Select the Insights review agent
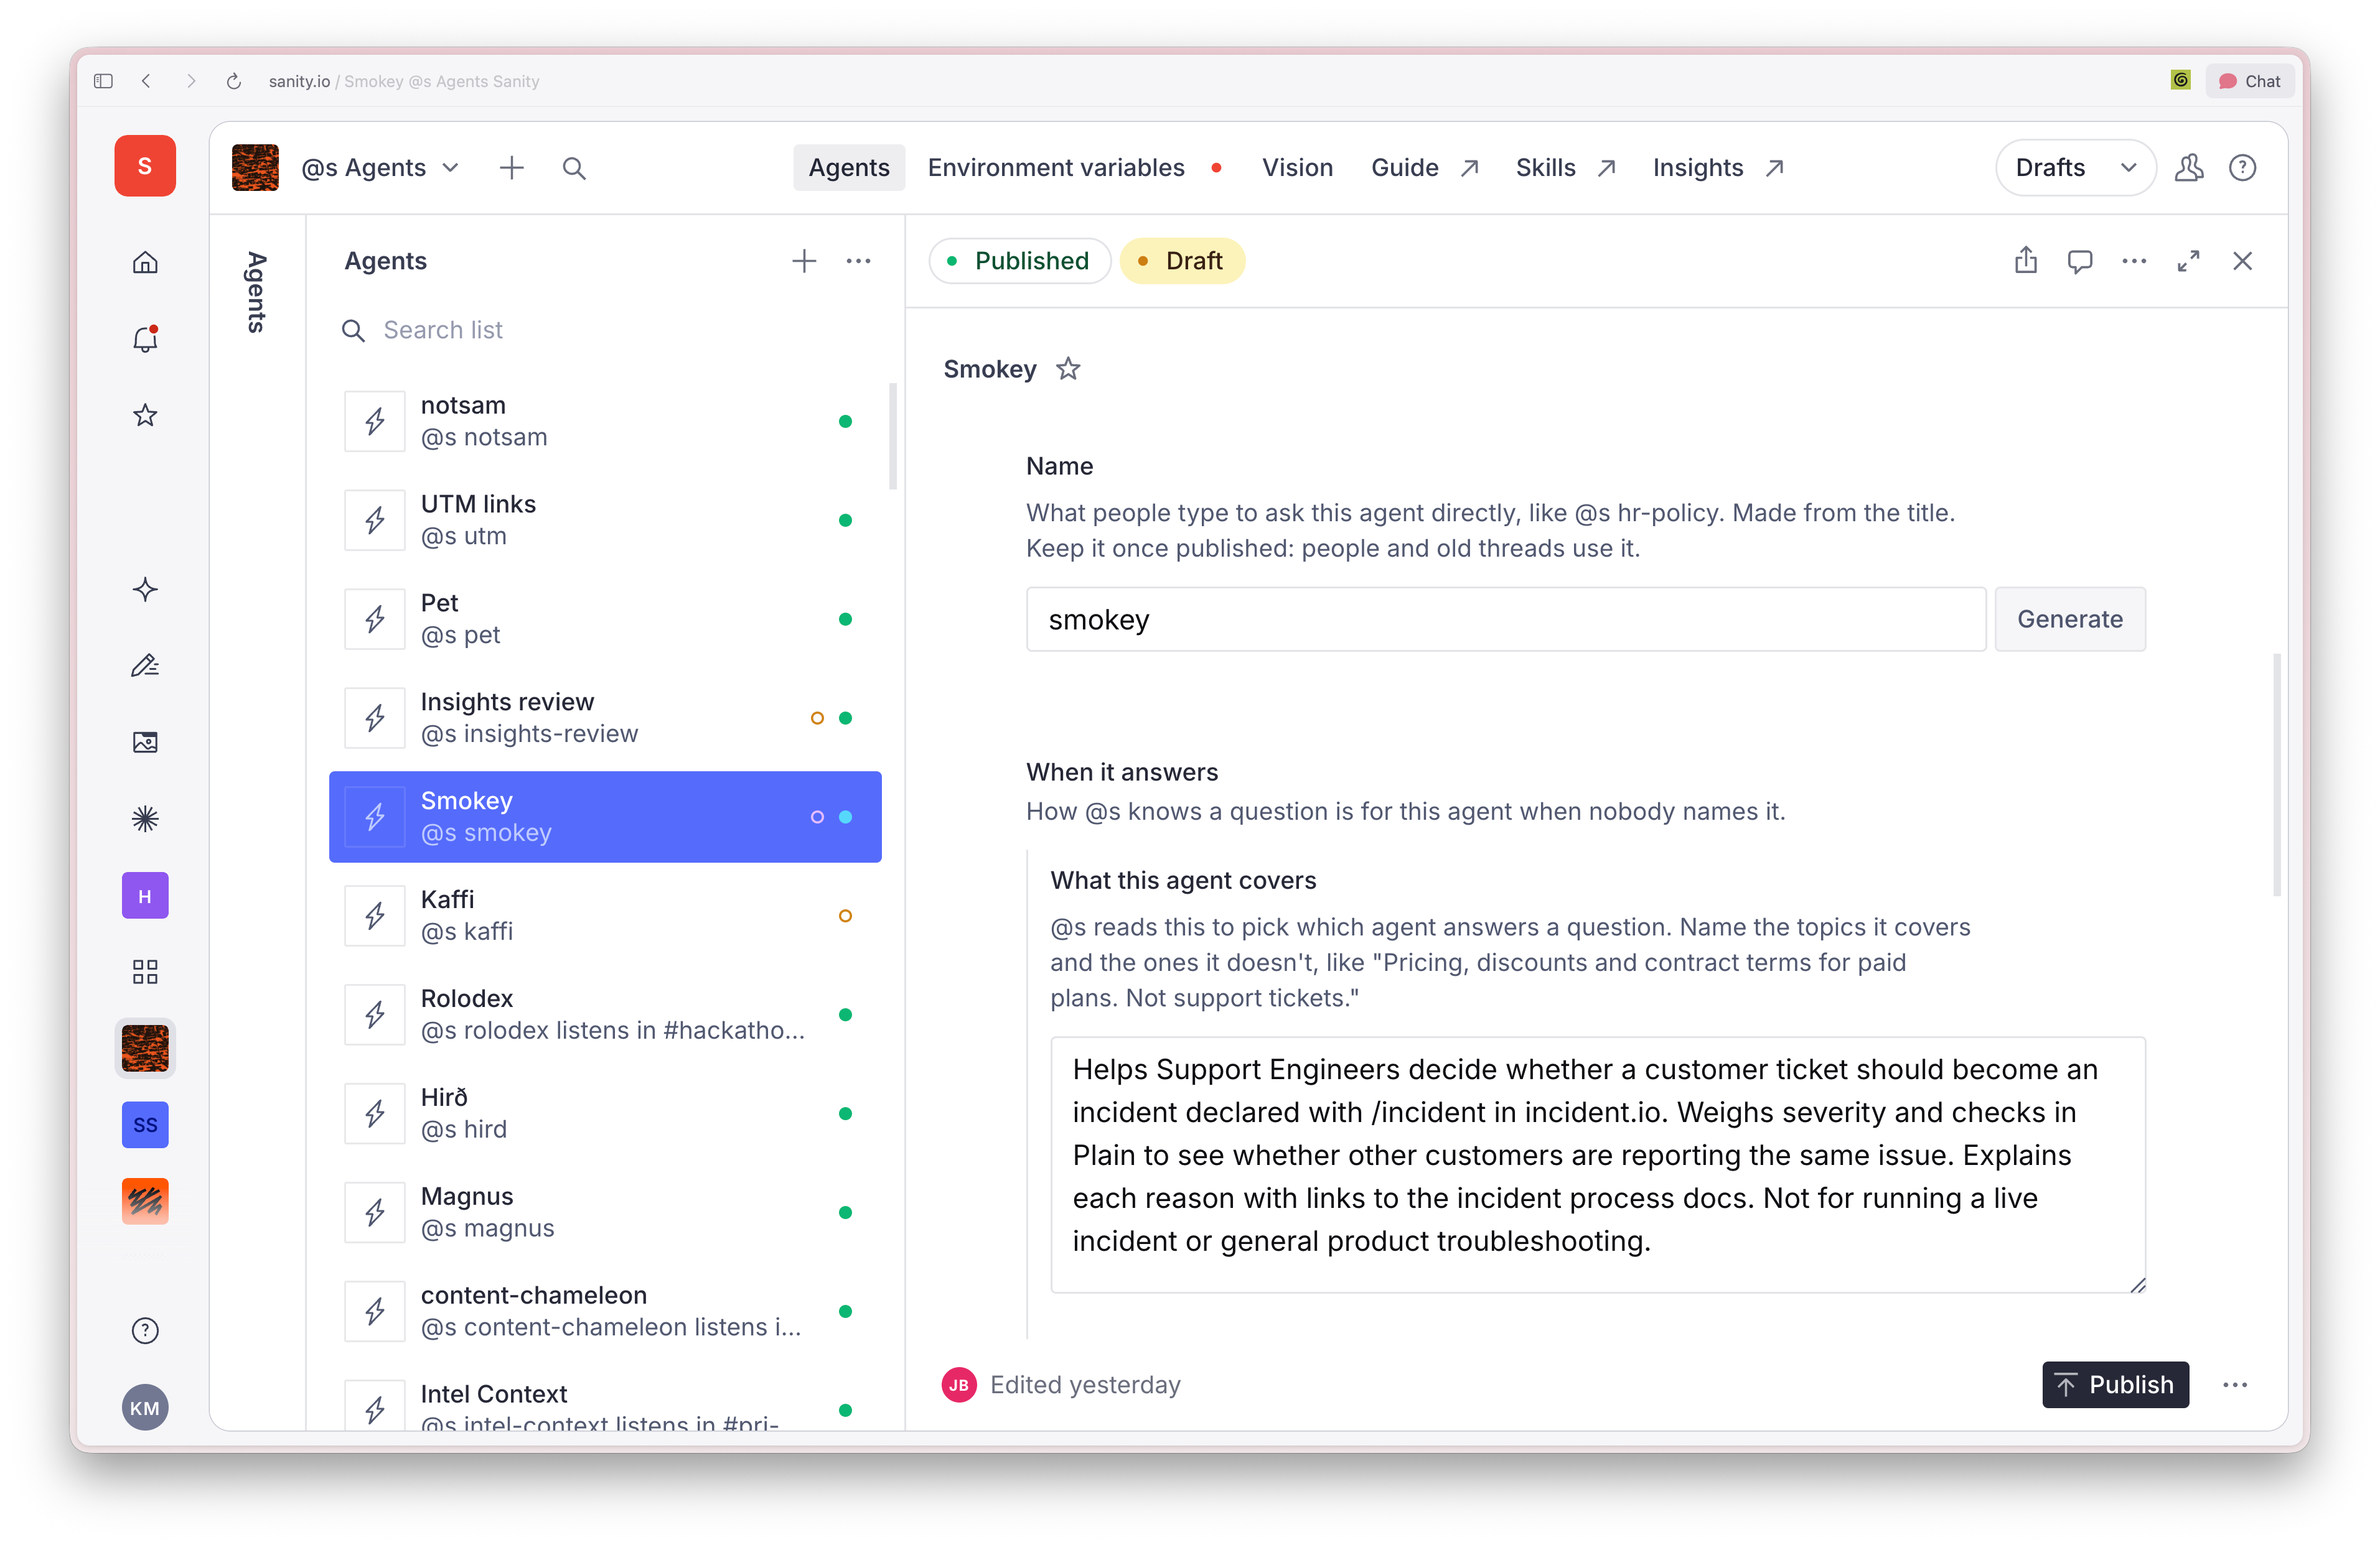 point(605,717)
